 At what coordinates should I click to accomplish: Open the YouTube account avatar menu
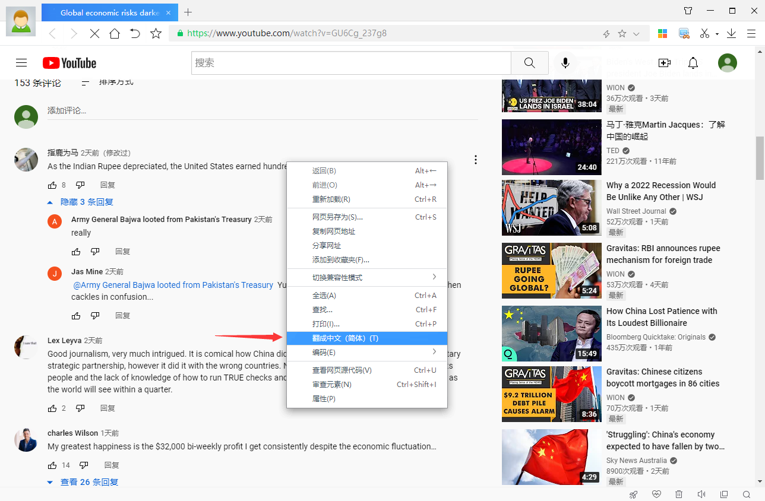click(x=728, y=63)
